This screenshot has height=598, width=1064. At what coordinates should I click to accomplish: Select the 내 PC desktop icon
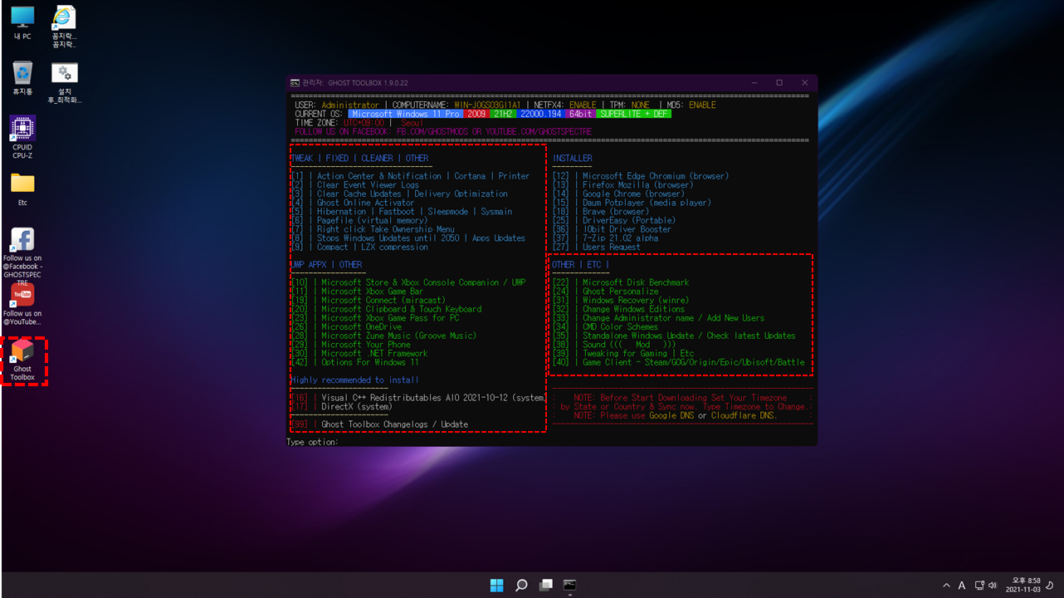point(22,22)
